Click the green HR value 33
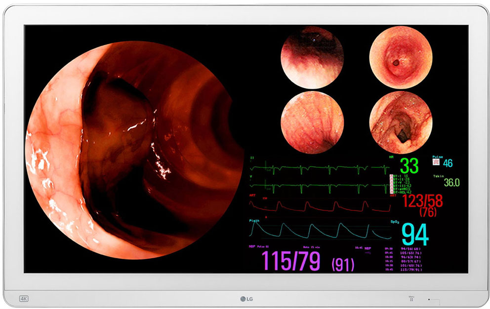The width and height of the screenshot is (490, 309). click(409, 166)
